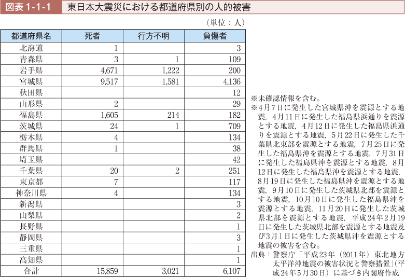Select the 山形県 row name

31,104
